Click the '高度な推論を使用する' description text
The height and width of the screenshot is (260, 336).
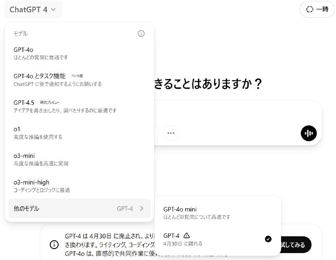click(x=38, y=137)
